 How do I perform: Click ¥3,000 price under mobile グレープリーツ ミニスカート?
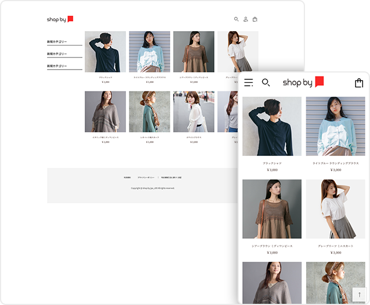coord(335,253)
